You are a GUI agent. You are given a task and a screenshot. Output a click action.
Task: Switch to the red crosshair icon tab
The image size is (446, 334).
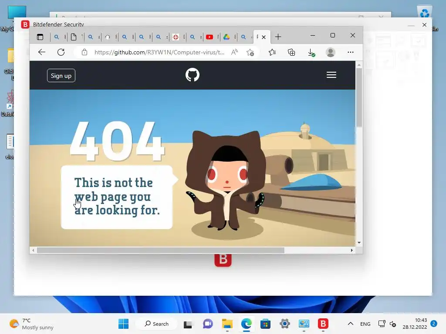[x=176, y=37]
